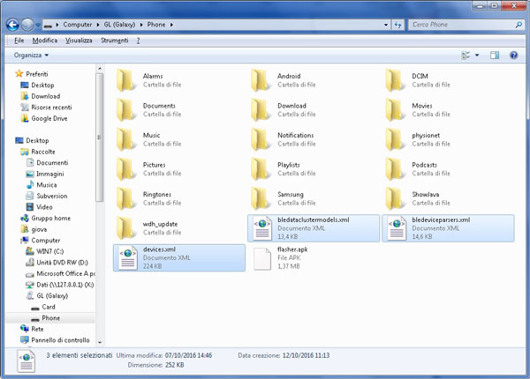Select bledeviceparsers.xml document
Screen dimensions: 530x379
coord(440,219)
